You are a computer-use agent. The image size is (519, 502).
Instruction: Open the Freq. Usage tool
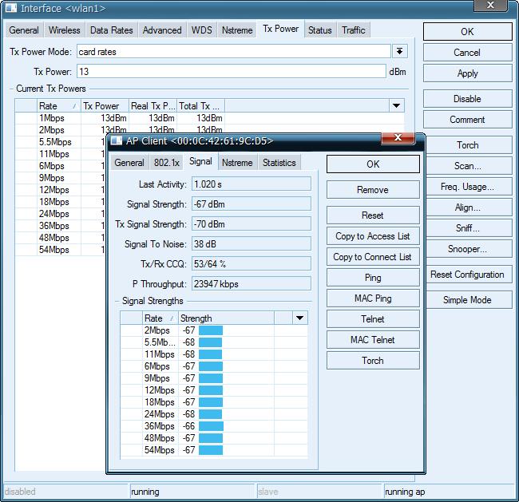[467, 187]
